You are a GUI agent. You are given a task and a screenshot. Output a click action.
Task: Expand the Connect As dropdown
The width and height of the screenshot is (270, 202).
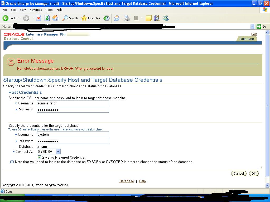[x=58, y=151]
